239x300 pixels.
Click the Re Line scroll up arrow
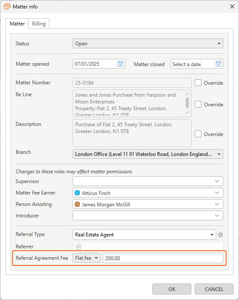(187, 94)
